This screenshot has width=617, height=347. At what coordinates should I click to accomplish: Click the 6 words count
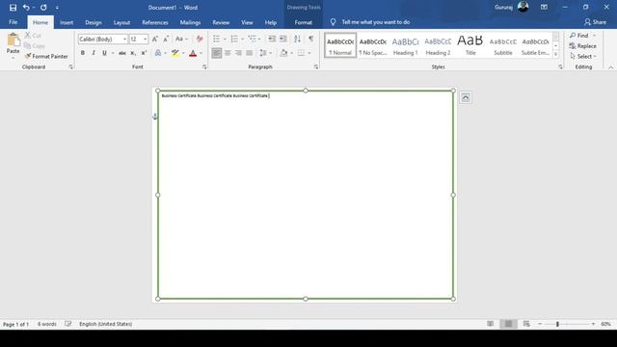[47, 324]
